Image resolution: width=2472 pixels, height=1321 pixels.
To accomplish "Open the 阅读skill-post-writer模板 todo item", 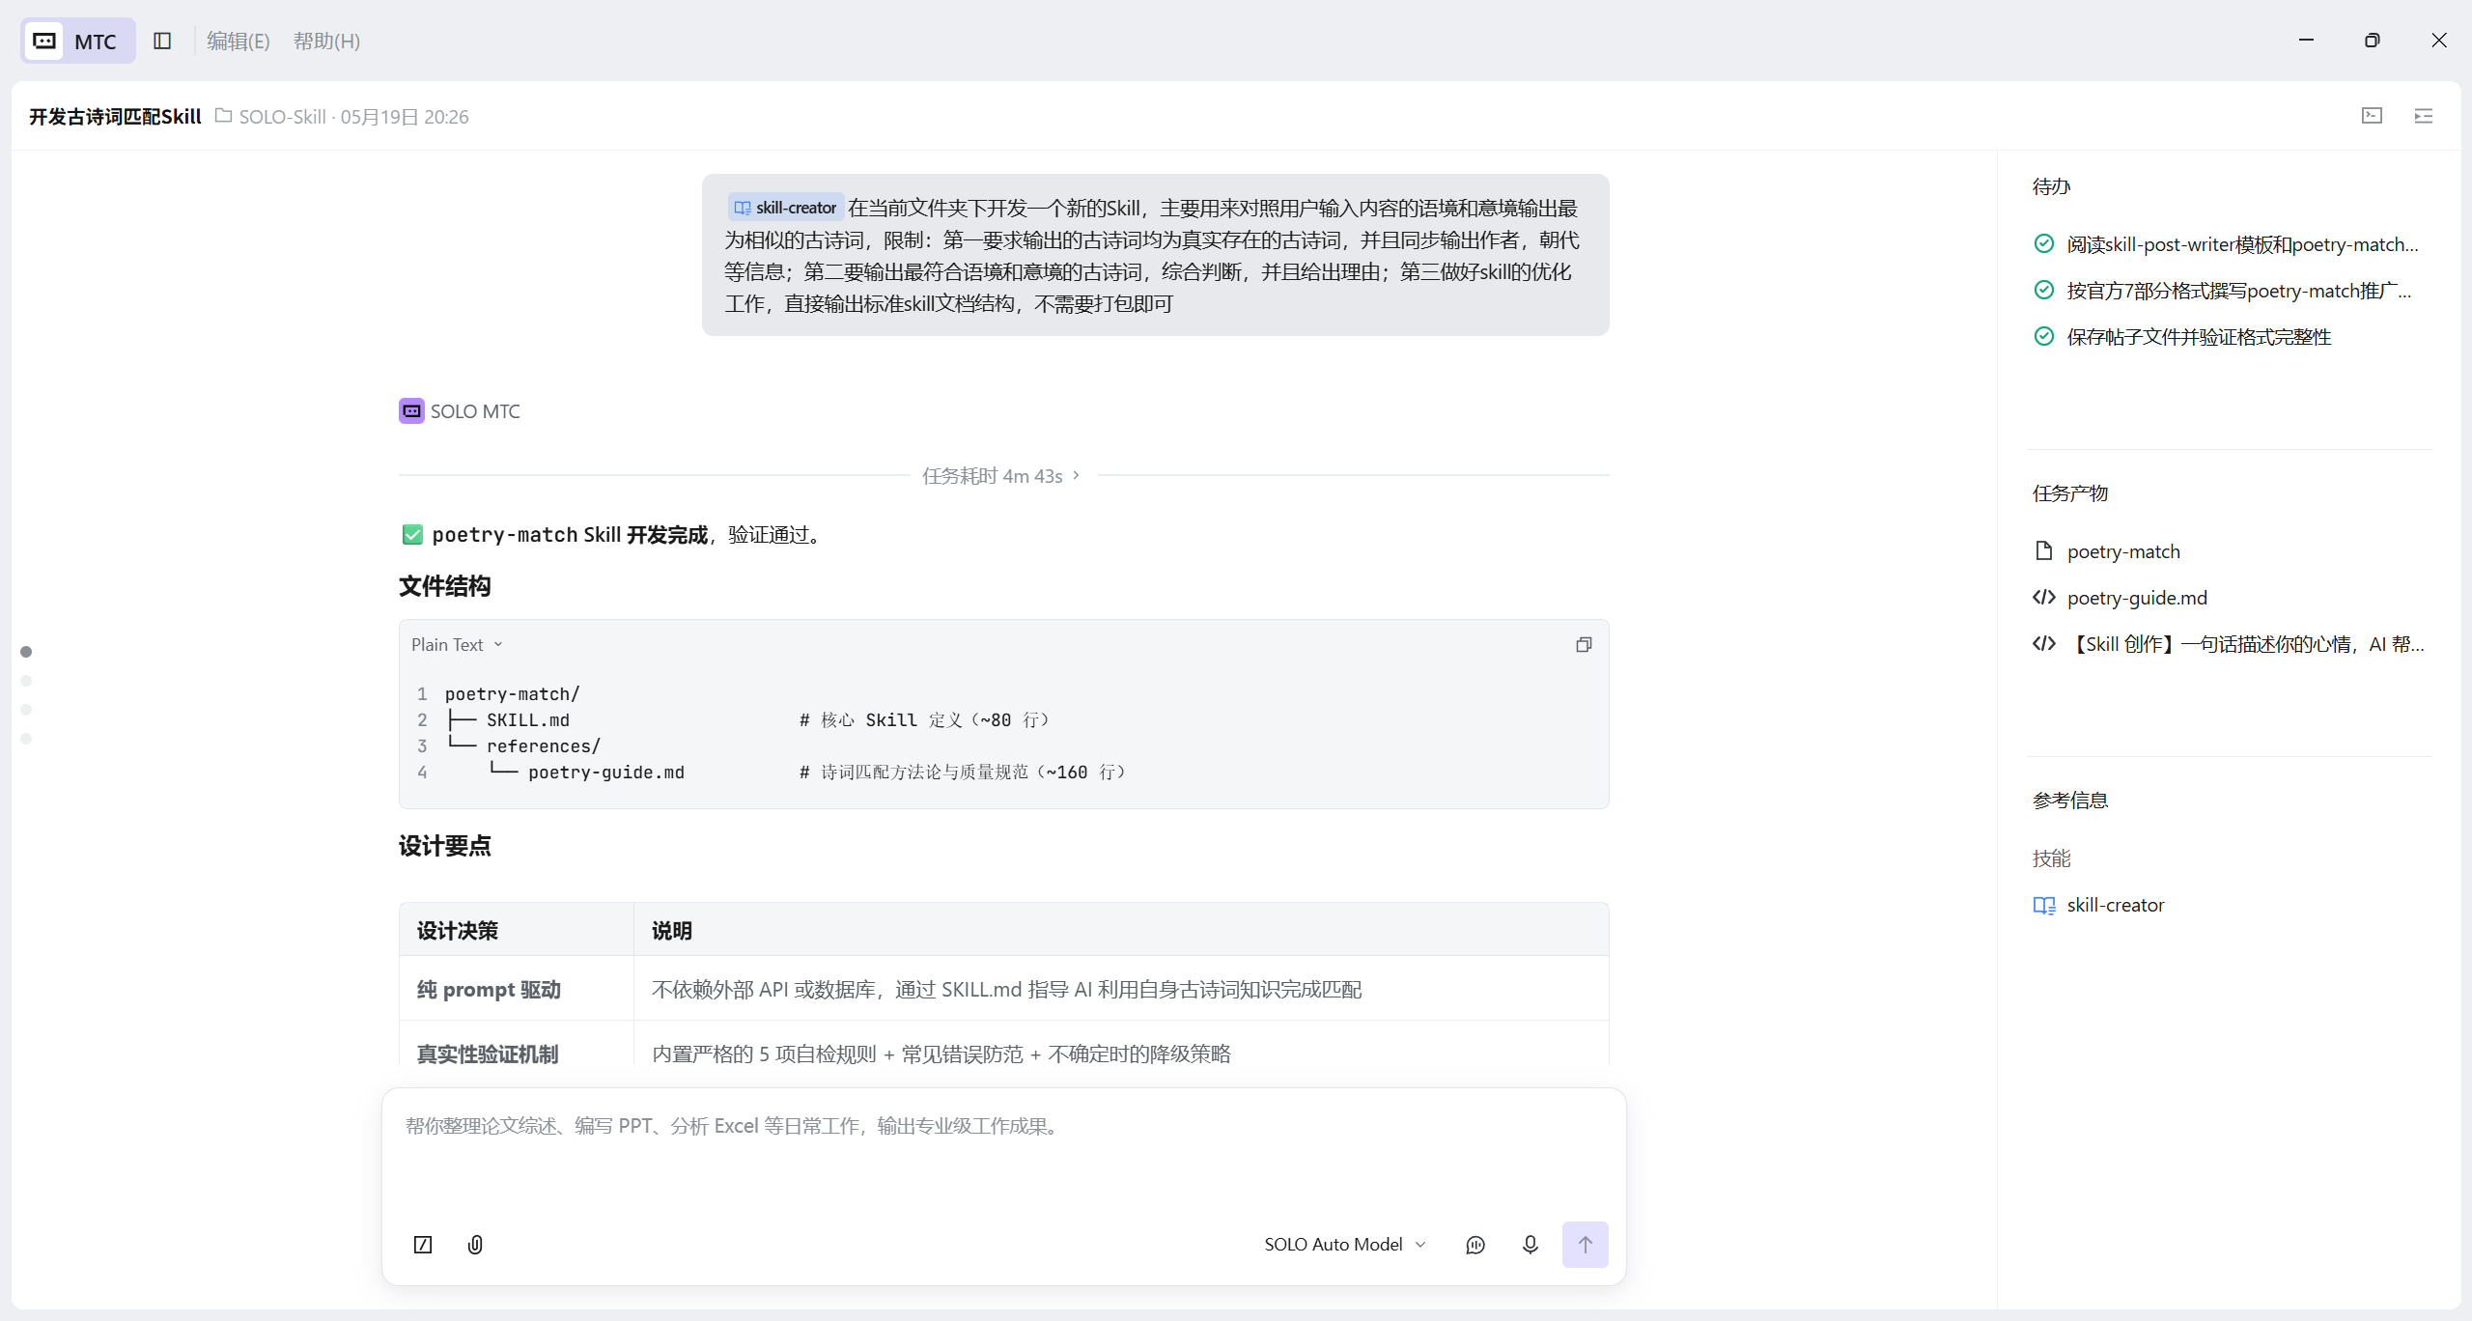I will click(x=2242, y=244).
